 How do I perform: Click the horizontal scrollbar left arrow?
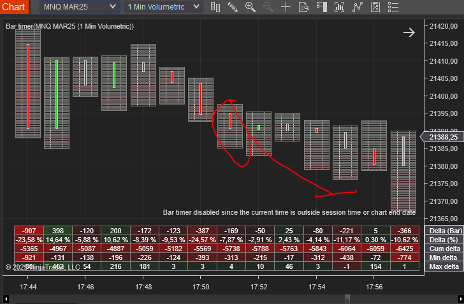pyautogui.click(x=6, y=299)
